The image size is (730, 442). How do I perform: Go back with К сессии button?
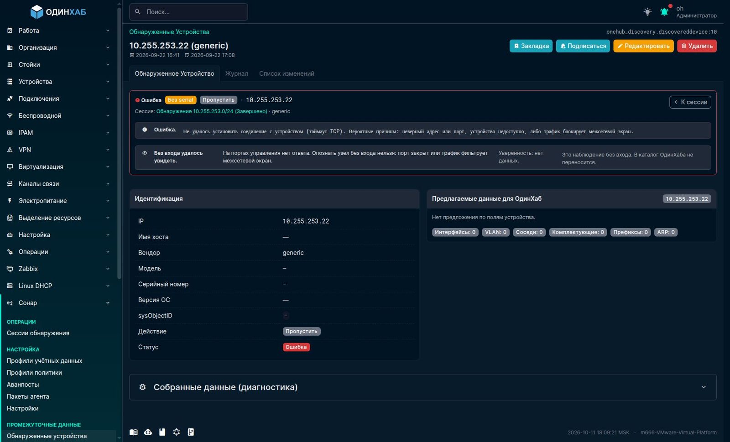[x=690, y=102]
